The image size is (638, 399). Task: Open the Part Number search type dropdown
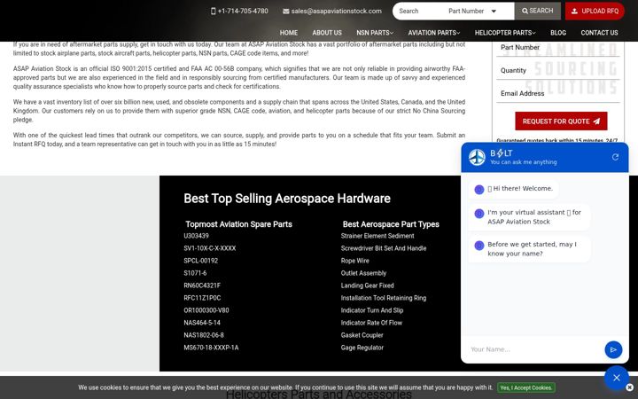472,11
